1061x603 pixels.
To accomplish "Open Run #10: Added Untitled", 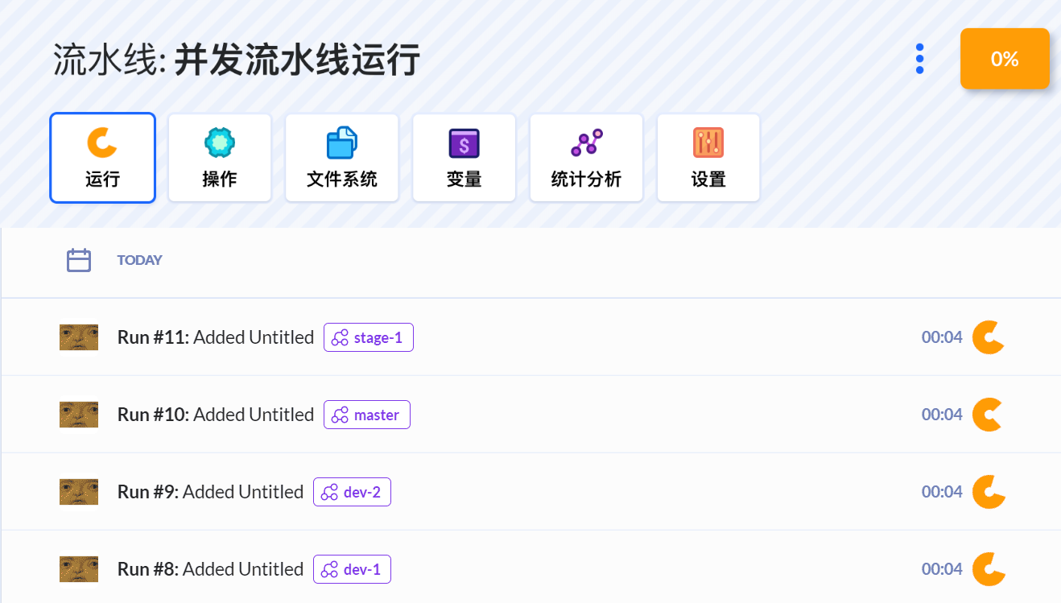I will coord(216,415).
